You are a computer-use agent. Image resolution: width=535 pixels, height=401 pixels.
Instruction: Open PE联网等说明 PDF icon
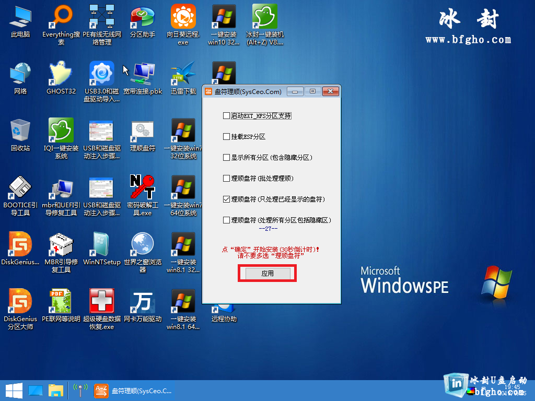[x=61, y=306]
